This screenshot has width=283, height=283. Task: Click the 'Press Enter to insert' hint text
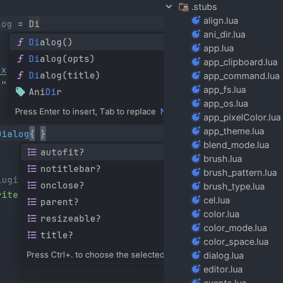[x=85, y=112]
